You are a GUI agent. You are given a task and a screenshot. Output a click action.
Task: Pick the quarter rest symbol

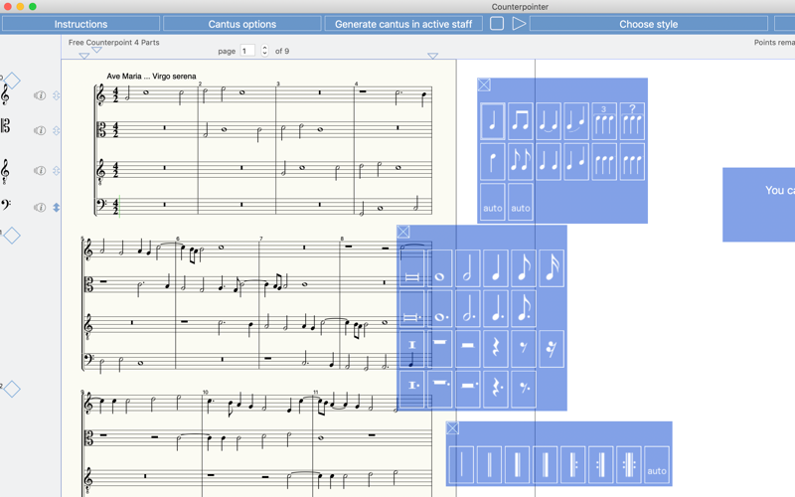click(495, 349)
